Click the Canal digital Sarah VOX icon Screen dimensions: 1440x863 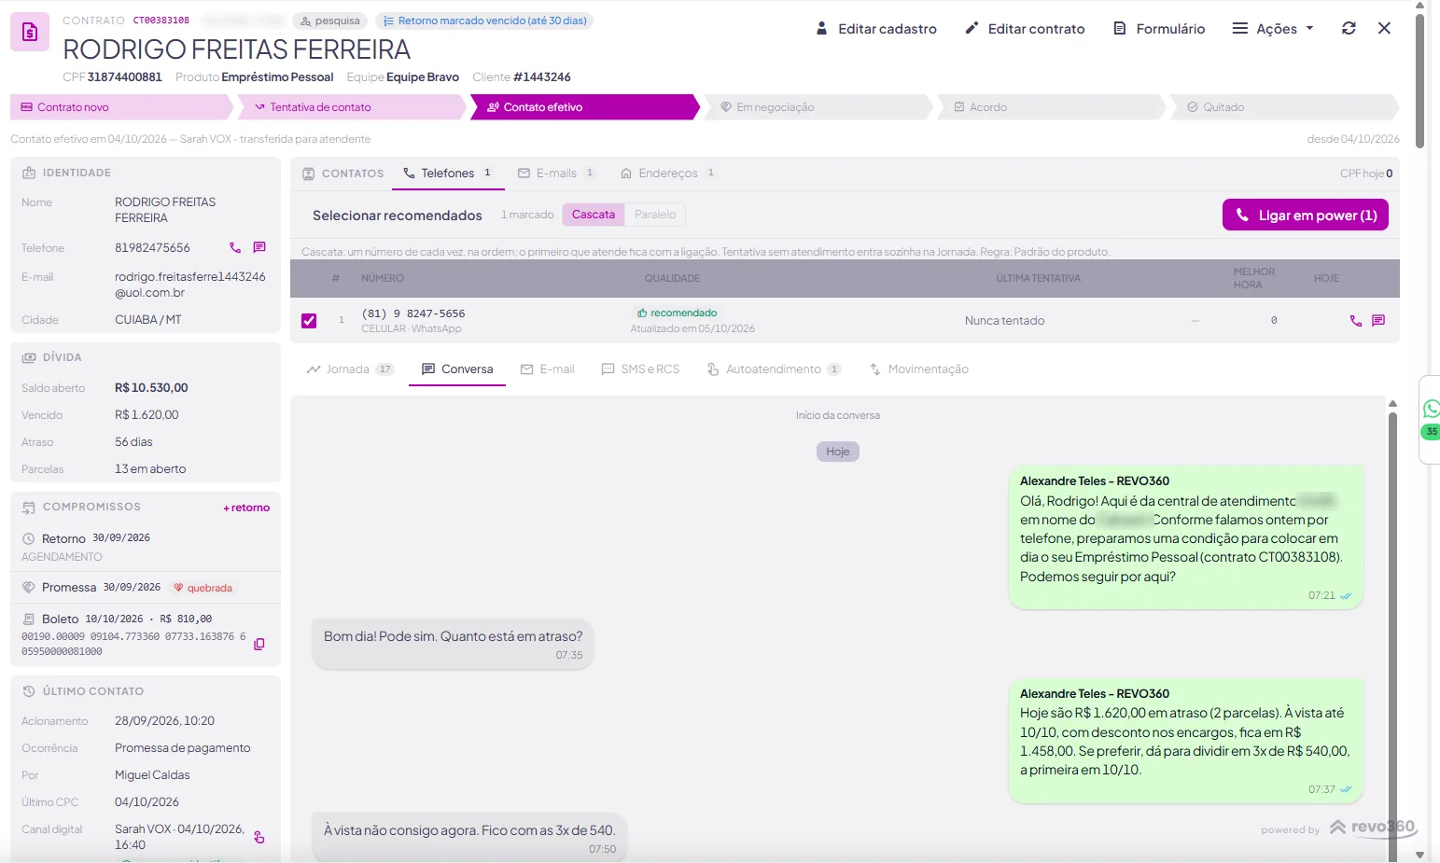(x=259, y=837)
